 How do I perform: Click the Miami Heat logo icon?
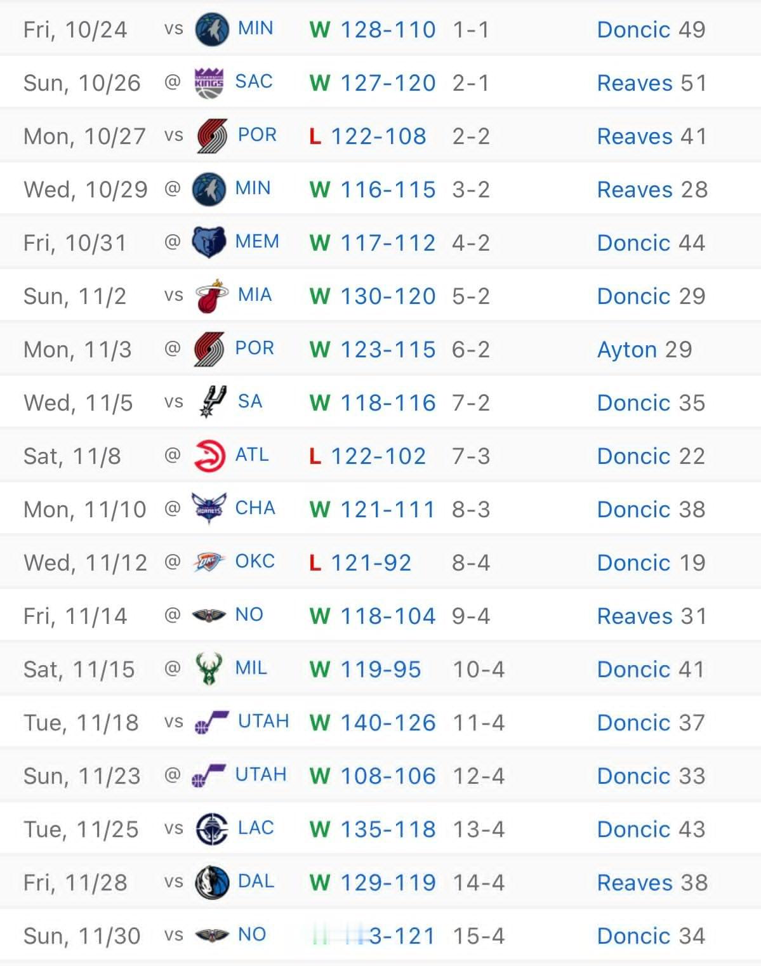211,296
